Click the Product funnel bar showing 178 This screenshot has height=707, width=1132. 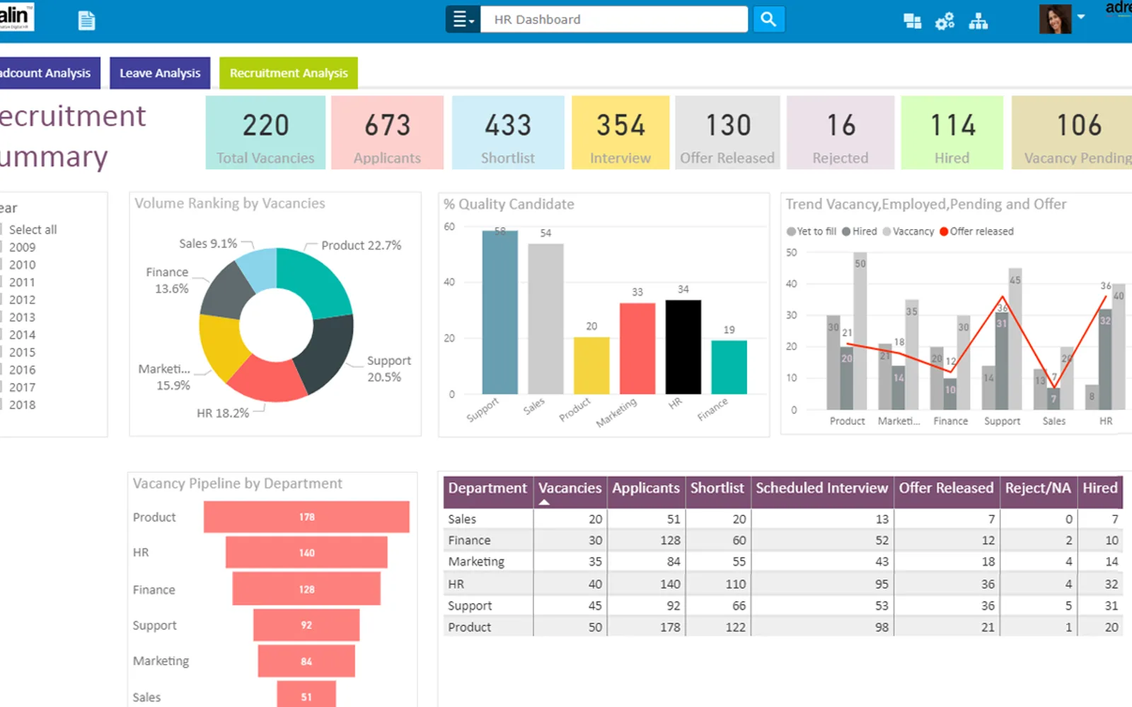click(x=306, y=517)
